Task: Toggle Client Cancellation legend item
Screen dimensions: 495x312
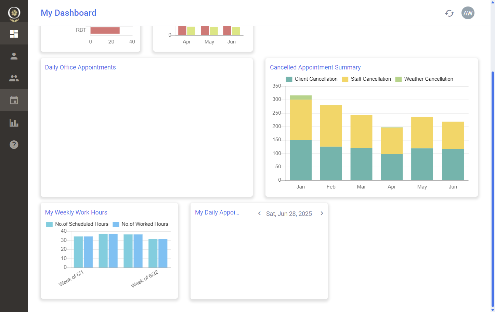Action: coord(312,79)
